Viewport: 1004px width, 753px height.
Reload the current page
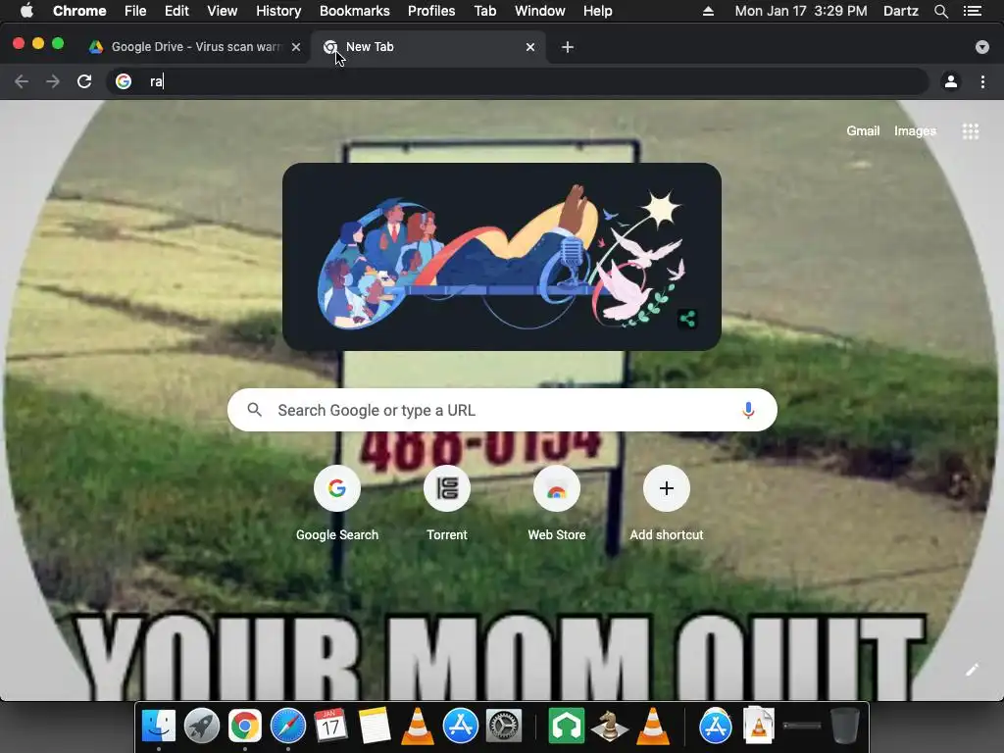click(84, 81)
